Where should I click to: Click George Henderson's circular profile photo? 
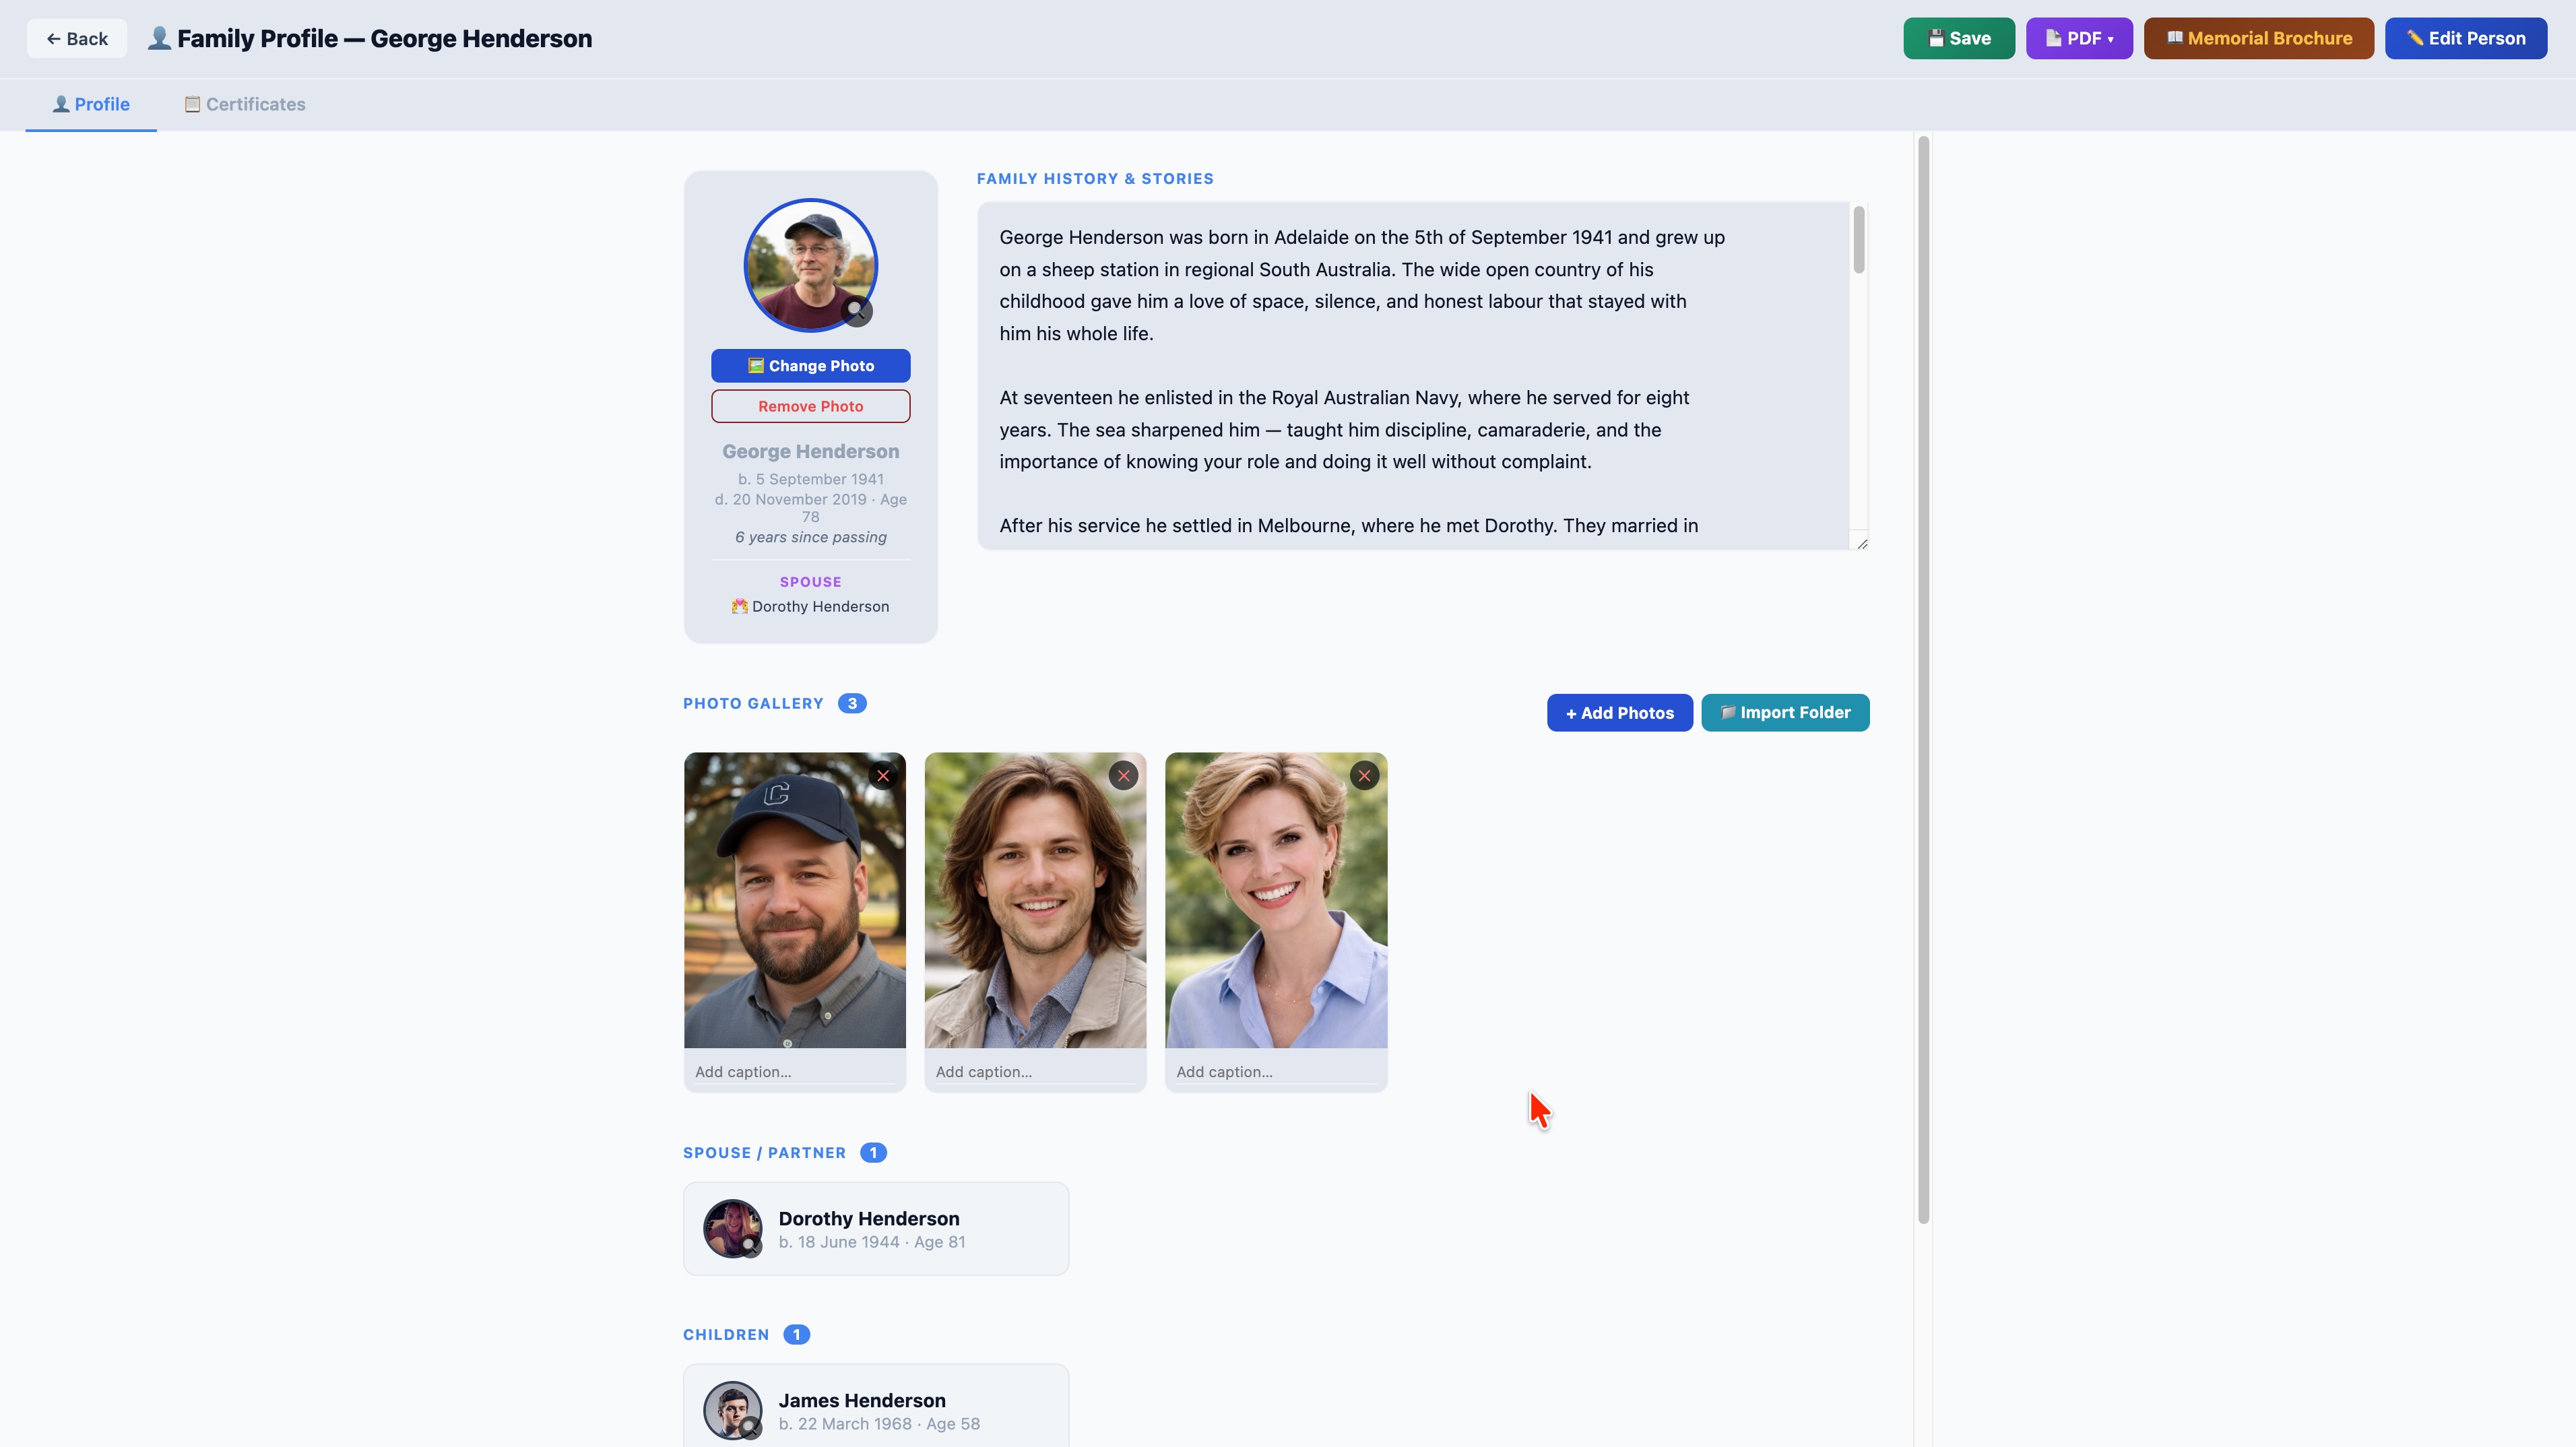coord(810,265)
